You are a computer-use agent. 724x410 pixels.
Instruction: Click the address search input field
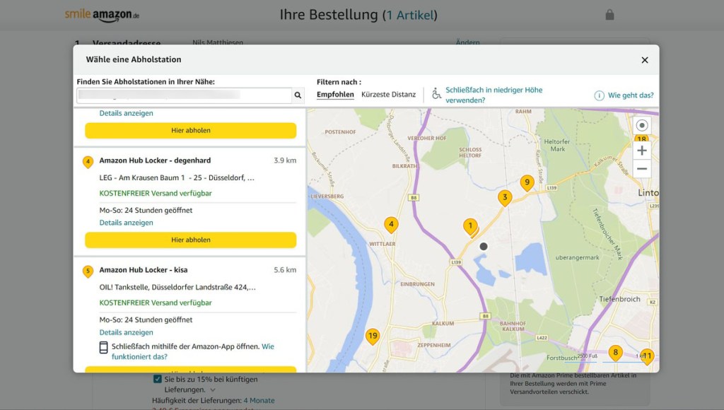(185, 95)
